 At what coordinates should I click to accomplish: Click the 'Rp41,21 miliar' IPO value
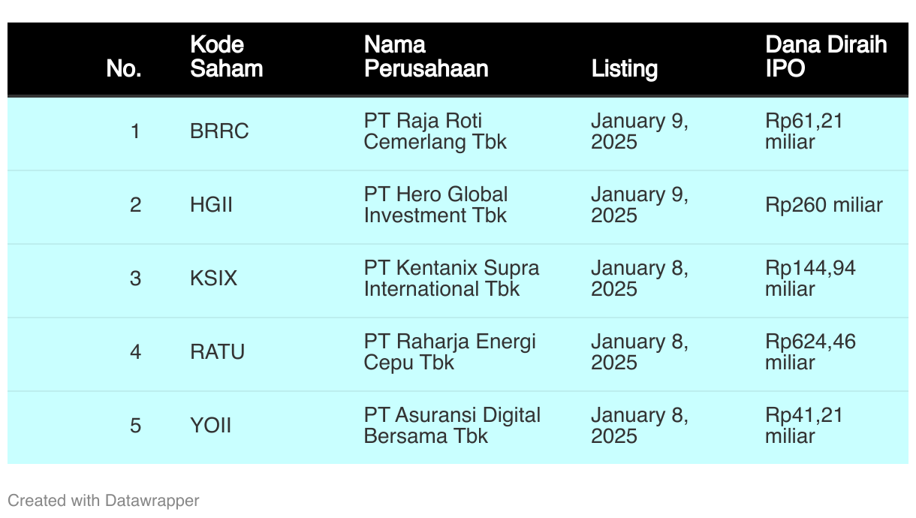(803, 426)
